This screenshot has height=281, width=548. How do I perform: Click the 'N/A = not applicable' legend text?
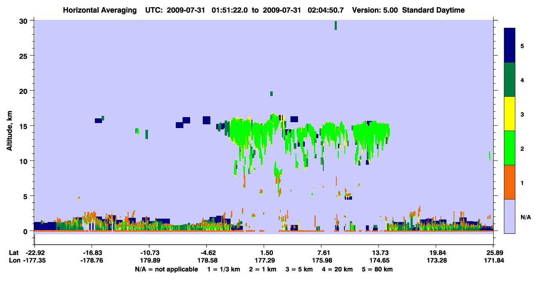pos(166,269)
